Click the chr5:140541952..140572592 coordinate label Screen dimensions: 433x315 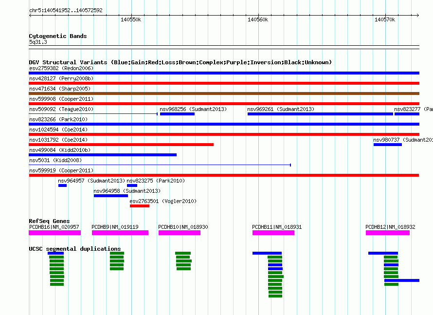[x=66, y=10]
